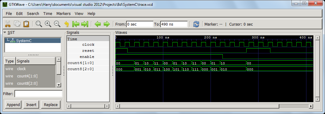The width and height of the screenshot is (325, 114).
Task: Click the Zoom Undo yellow arrow icon
Action: [x=67, y=24]
